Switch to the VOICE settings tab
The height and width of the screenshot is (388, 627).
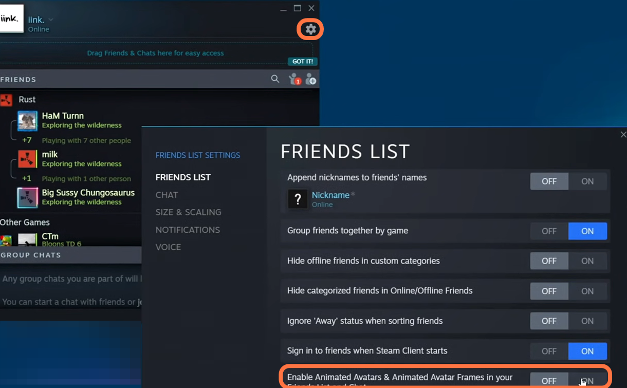pos(168,247)
